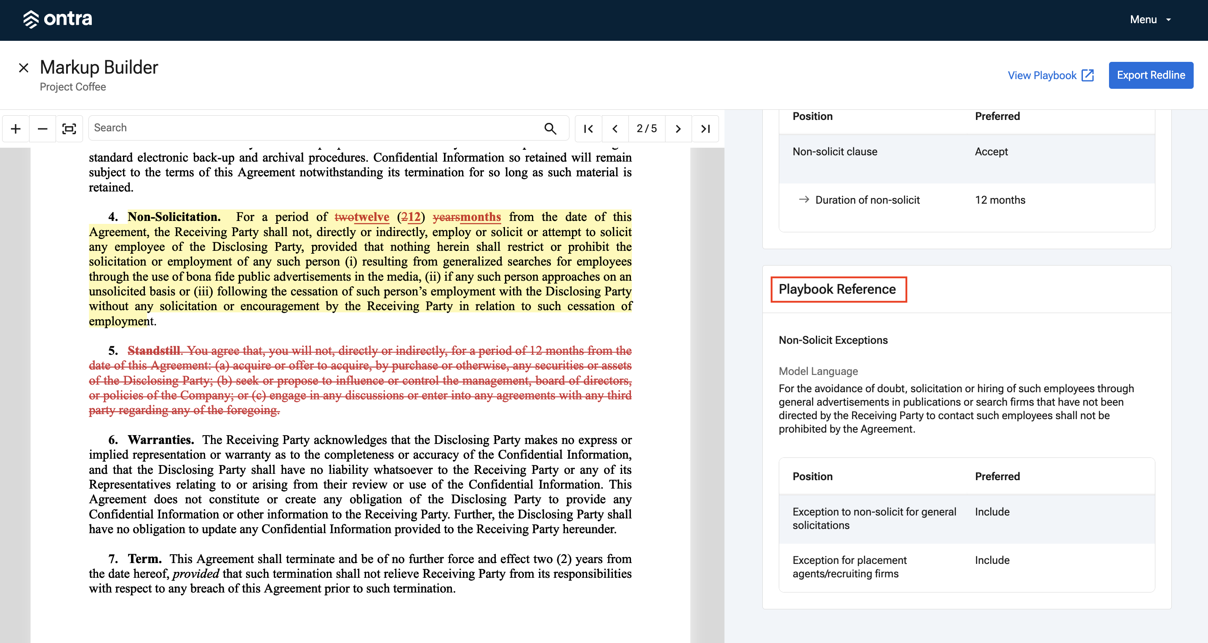Viewport: 1208px width, 643px height.
Task: Jump to last page icon
Action: 705,128
